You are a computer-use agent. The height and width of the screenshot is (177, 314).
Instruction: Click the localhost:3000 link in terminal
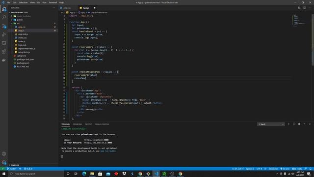pyautogui.click(x=96, y=140)
